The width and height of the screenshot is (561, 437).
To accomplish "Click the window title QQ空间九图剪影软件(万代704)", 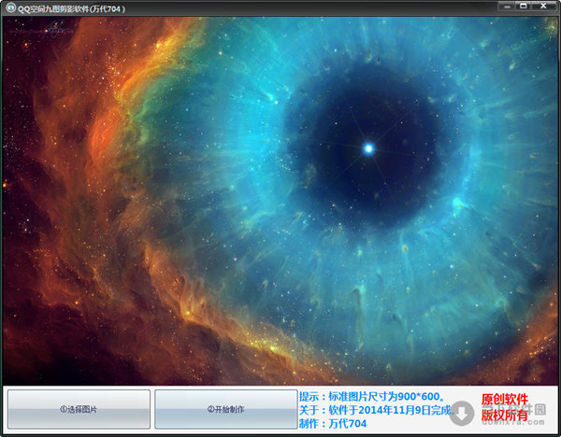I will click(x=72, y=9).
